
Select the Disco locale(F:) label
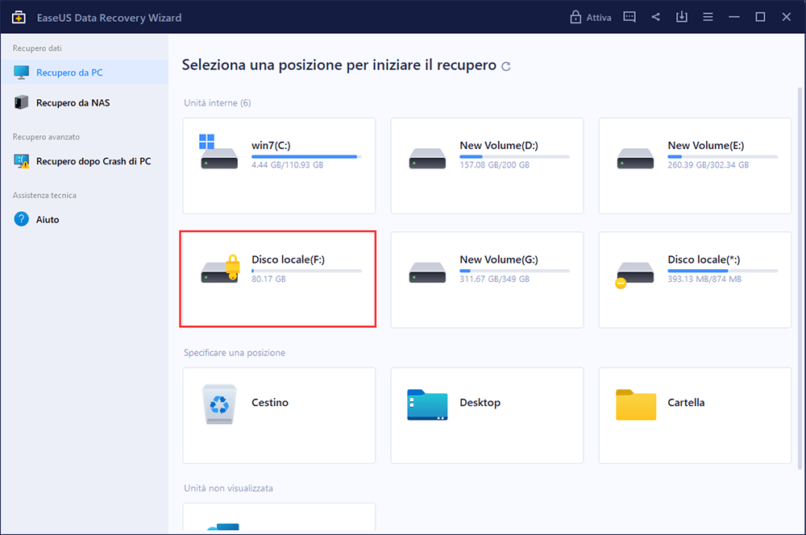click(288, 259)
